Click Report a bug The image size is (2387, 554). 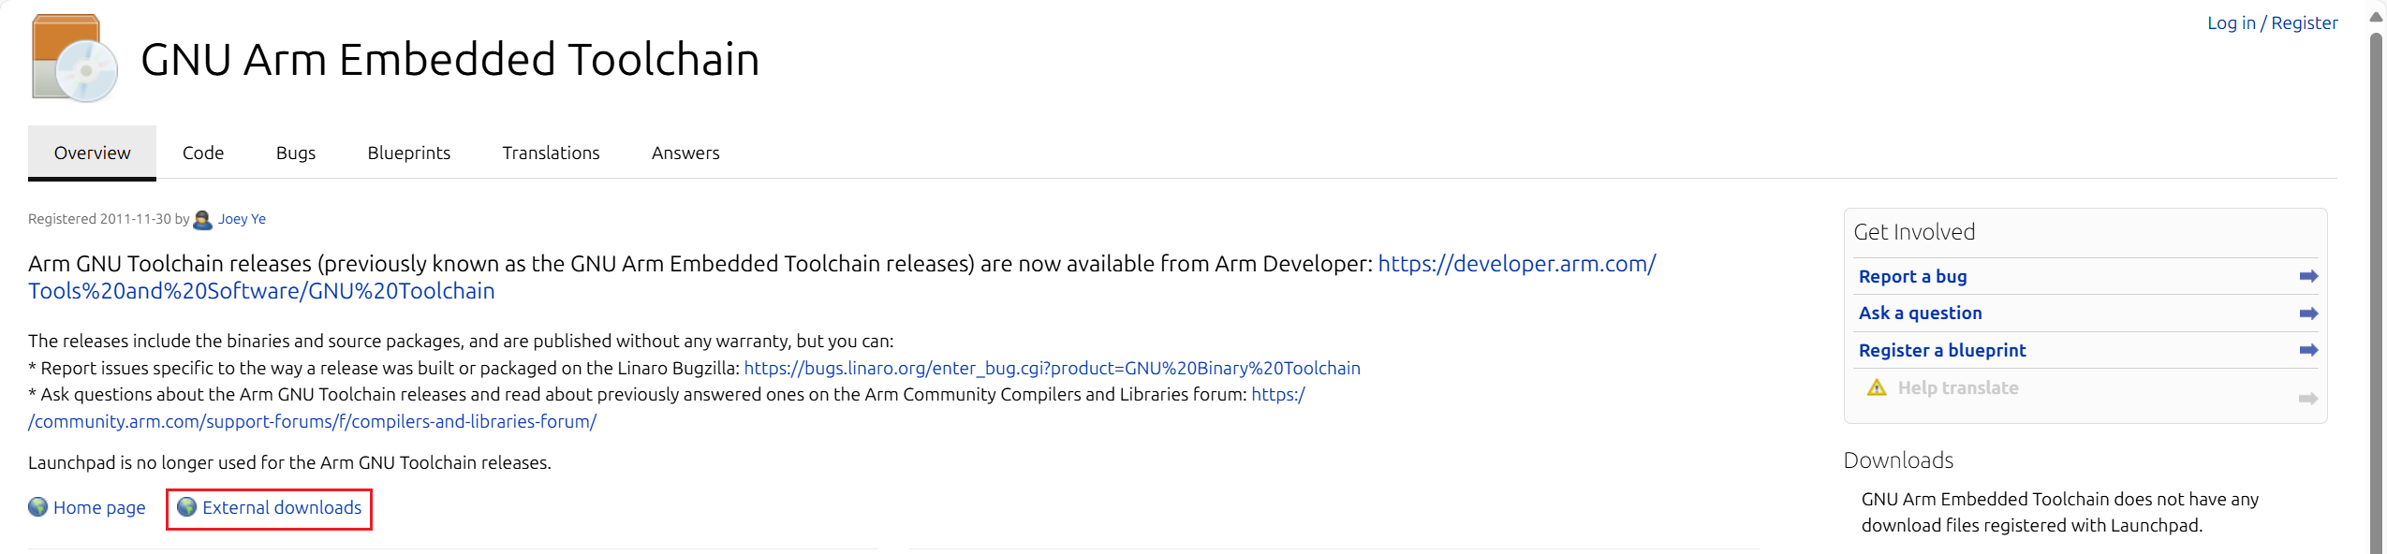1912,276
